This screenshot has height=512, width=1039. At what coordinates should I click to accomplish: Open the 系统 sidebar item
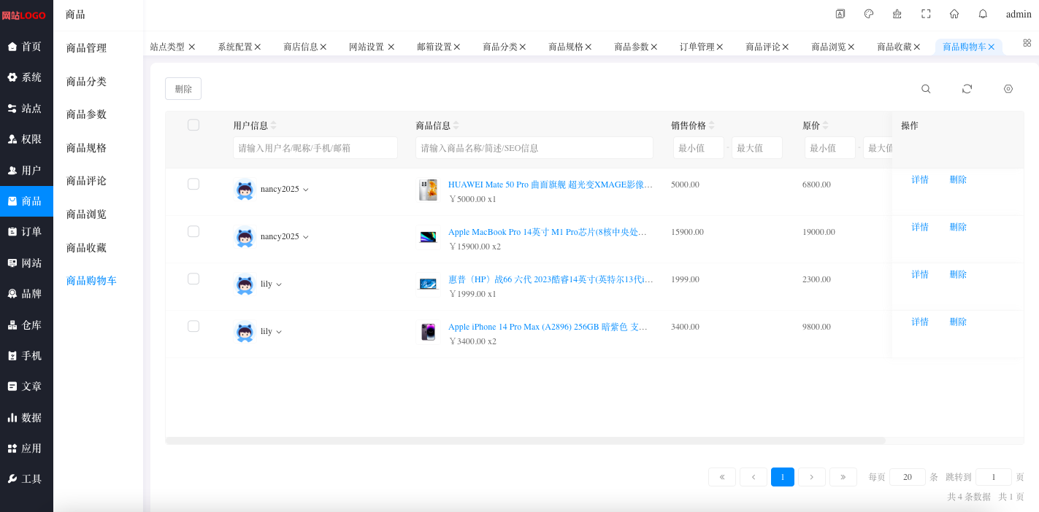click(x=26, y=77)
